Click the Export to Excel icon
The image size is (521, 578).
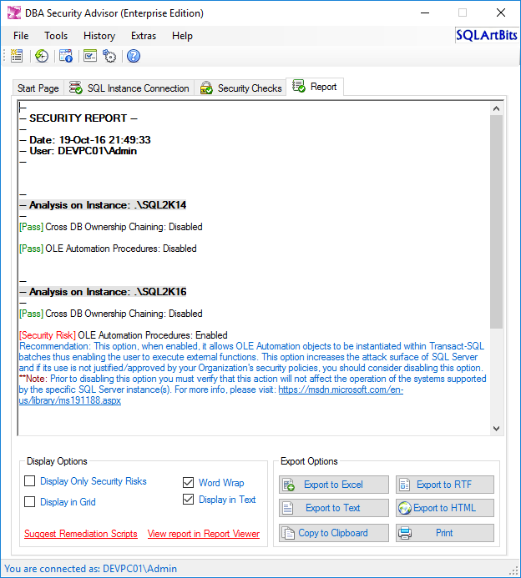[x=289, y=485]
